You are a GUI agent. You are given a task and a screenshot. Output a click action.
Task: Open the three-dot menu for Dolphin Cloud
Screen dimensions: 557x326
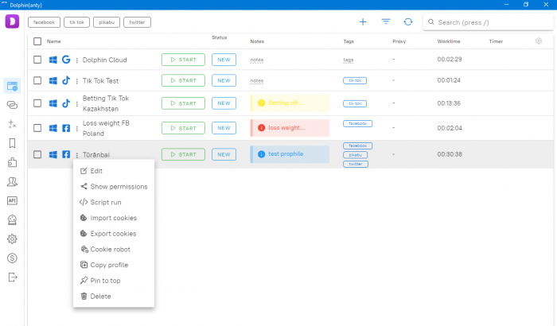(x=77, y=60)
